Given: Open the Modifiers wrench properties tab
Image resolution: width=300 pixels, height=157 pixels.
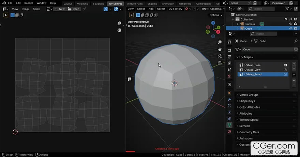Looking at the screenshot, I should [x=229, y=99].
